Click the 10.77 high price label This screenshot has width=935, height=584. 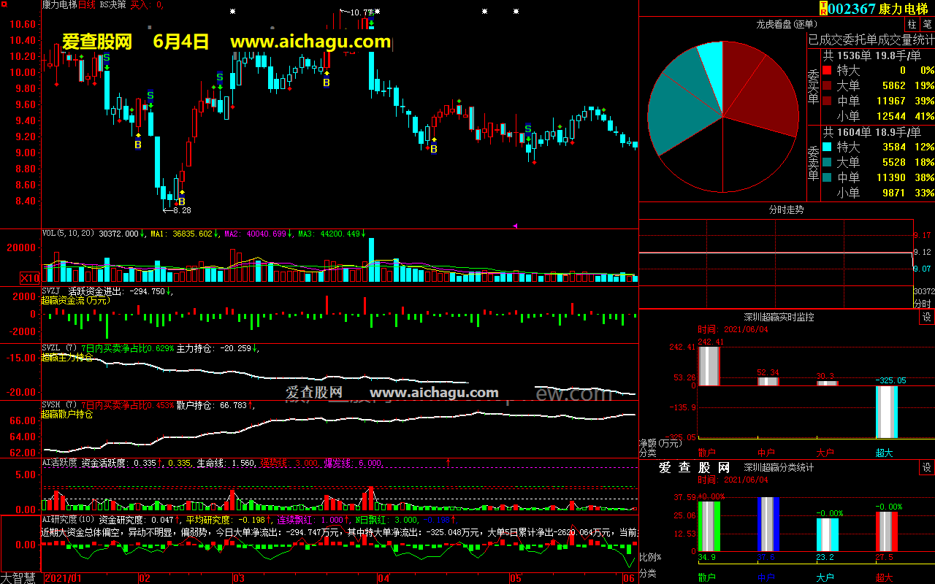[361, 13]
